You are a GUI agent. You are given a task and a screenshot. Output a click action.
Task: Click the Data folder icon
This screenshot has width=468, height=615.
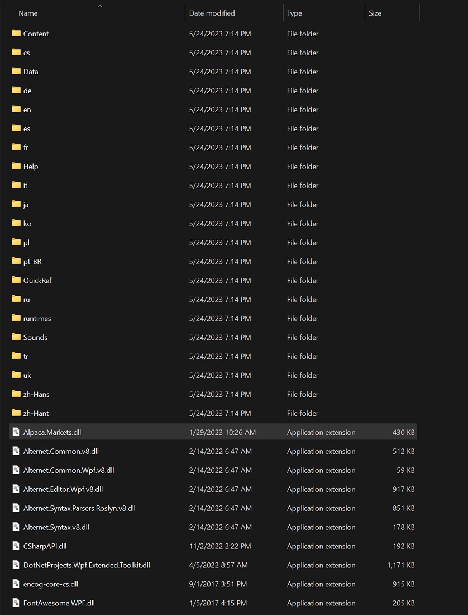click(16, 71)
